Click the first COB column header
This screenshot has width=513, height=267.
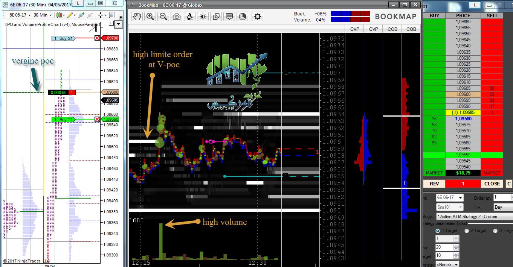[392, 29]
